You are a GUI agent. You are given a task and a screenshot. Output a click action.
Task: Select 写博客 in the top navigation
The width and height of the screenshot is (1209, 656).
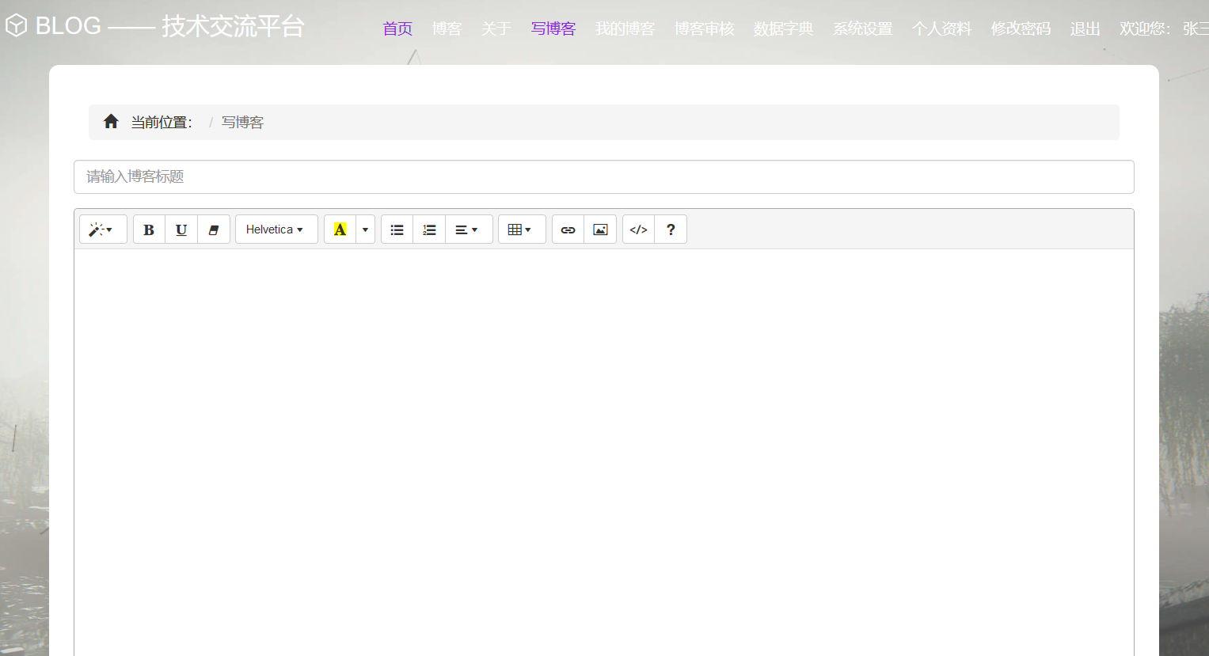tap(553, 28)
